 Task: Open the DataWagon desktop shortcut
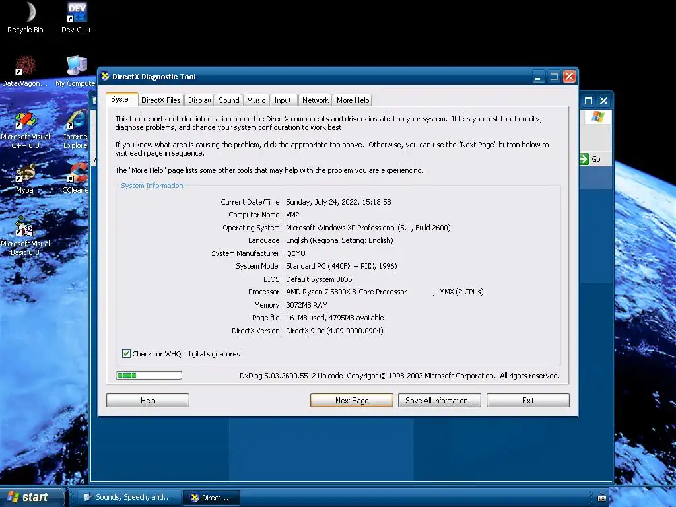25,71
